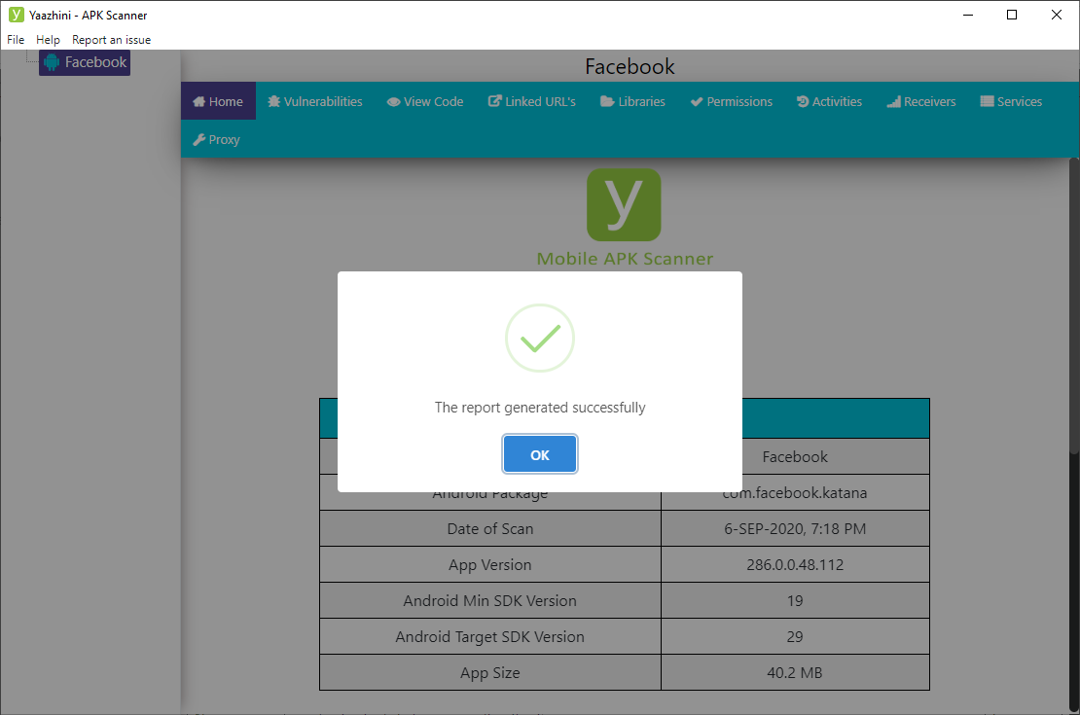Click the 40.2 MB size value

(795, 672)
